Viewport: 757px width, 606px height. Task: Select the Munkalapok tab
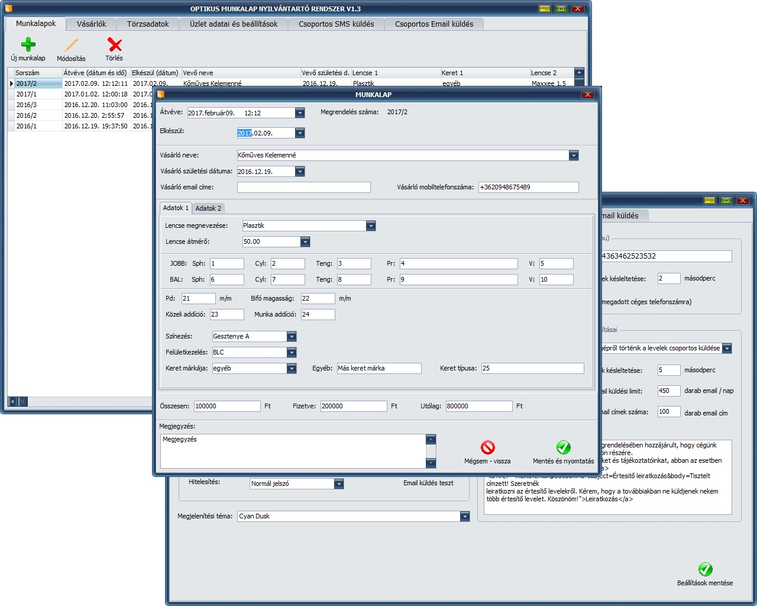pos(36,23)
